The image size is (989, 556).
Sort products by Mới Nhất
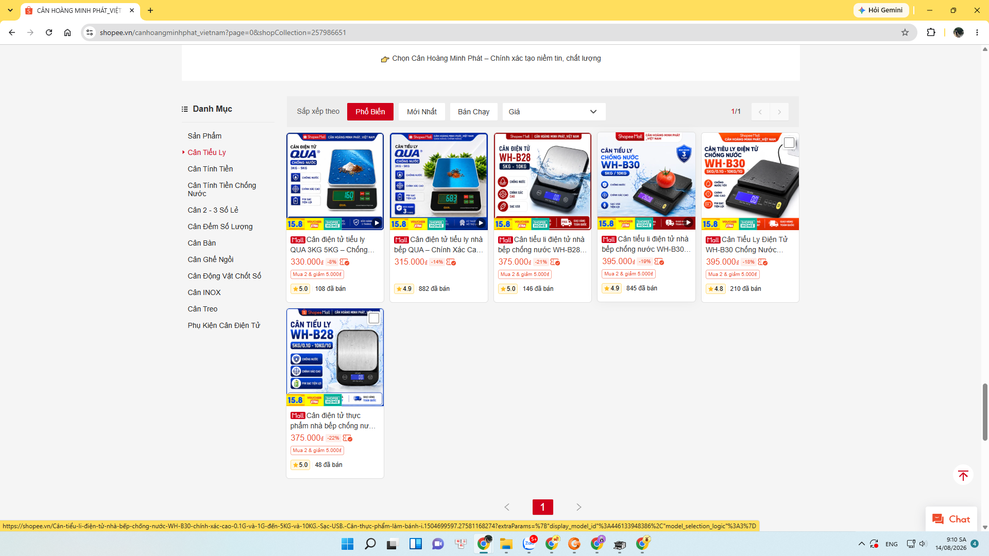421,112
